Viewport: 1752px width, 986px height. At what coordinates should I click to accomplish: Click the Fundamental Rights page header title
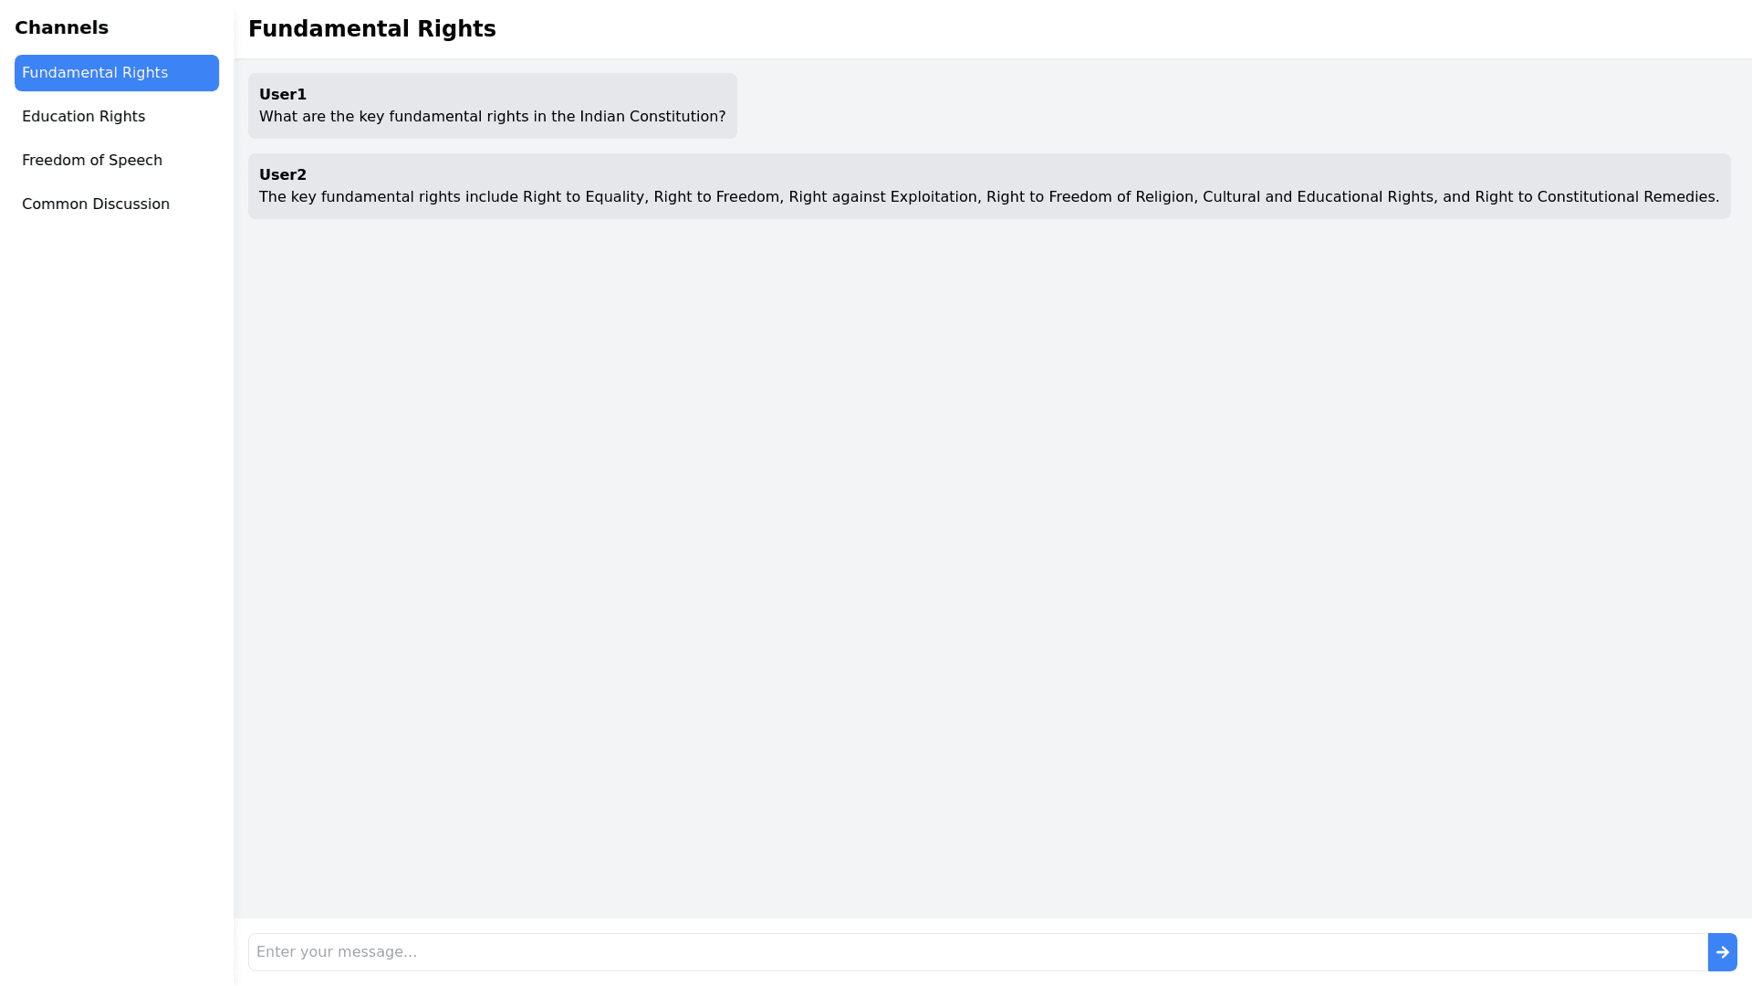point(371,29)
